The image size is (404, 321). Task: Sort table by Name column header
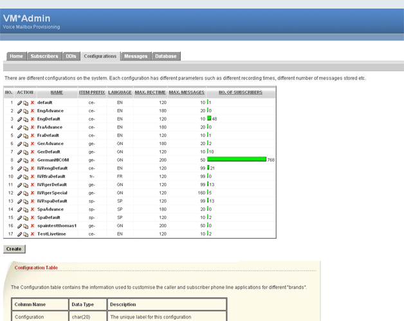(57, 93)
